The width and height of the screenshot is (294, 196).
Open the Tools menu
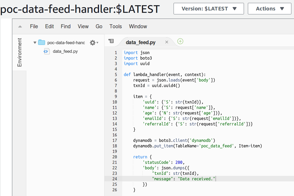(x=115, y=26)
